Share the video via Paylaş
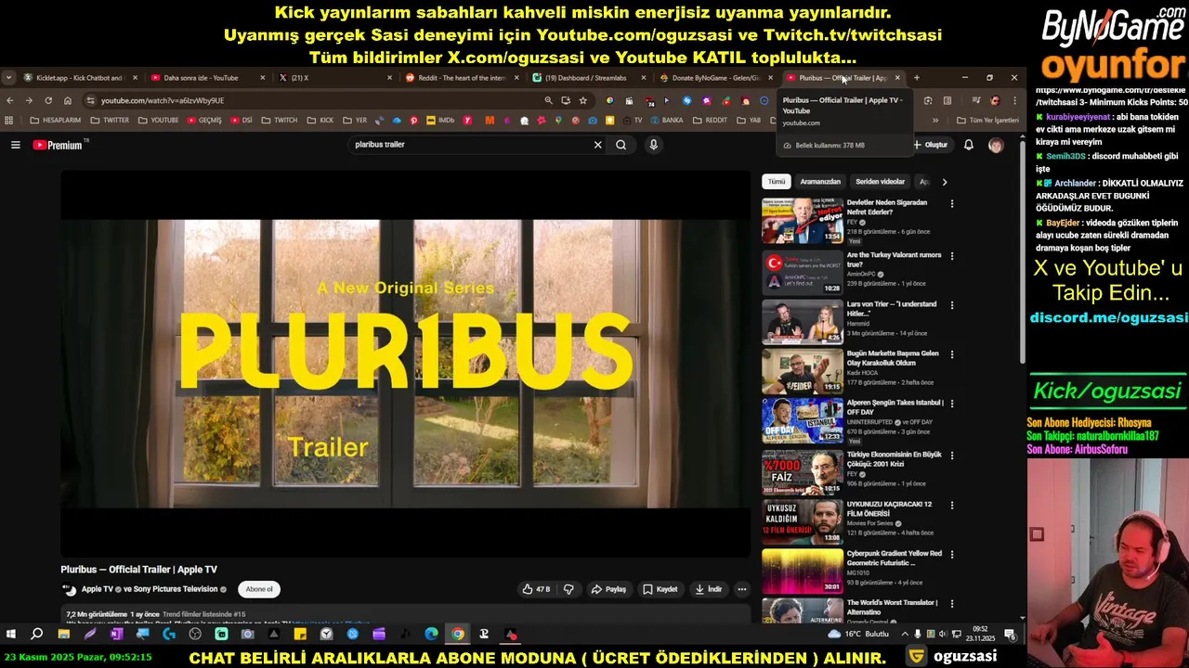1189x668 pixels. tap(608, 589)
